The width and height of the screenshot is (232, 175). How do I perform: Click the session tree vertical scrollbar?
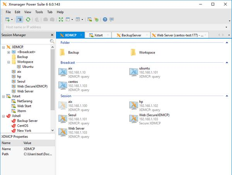[x=53, y=80]
